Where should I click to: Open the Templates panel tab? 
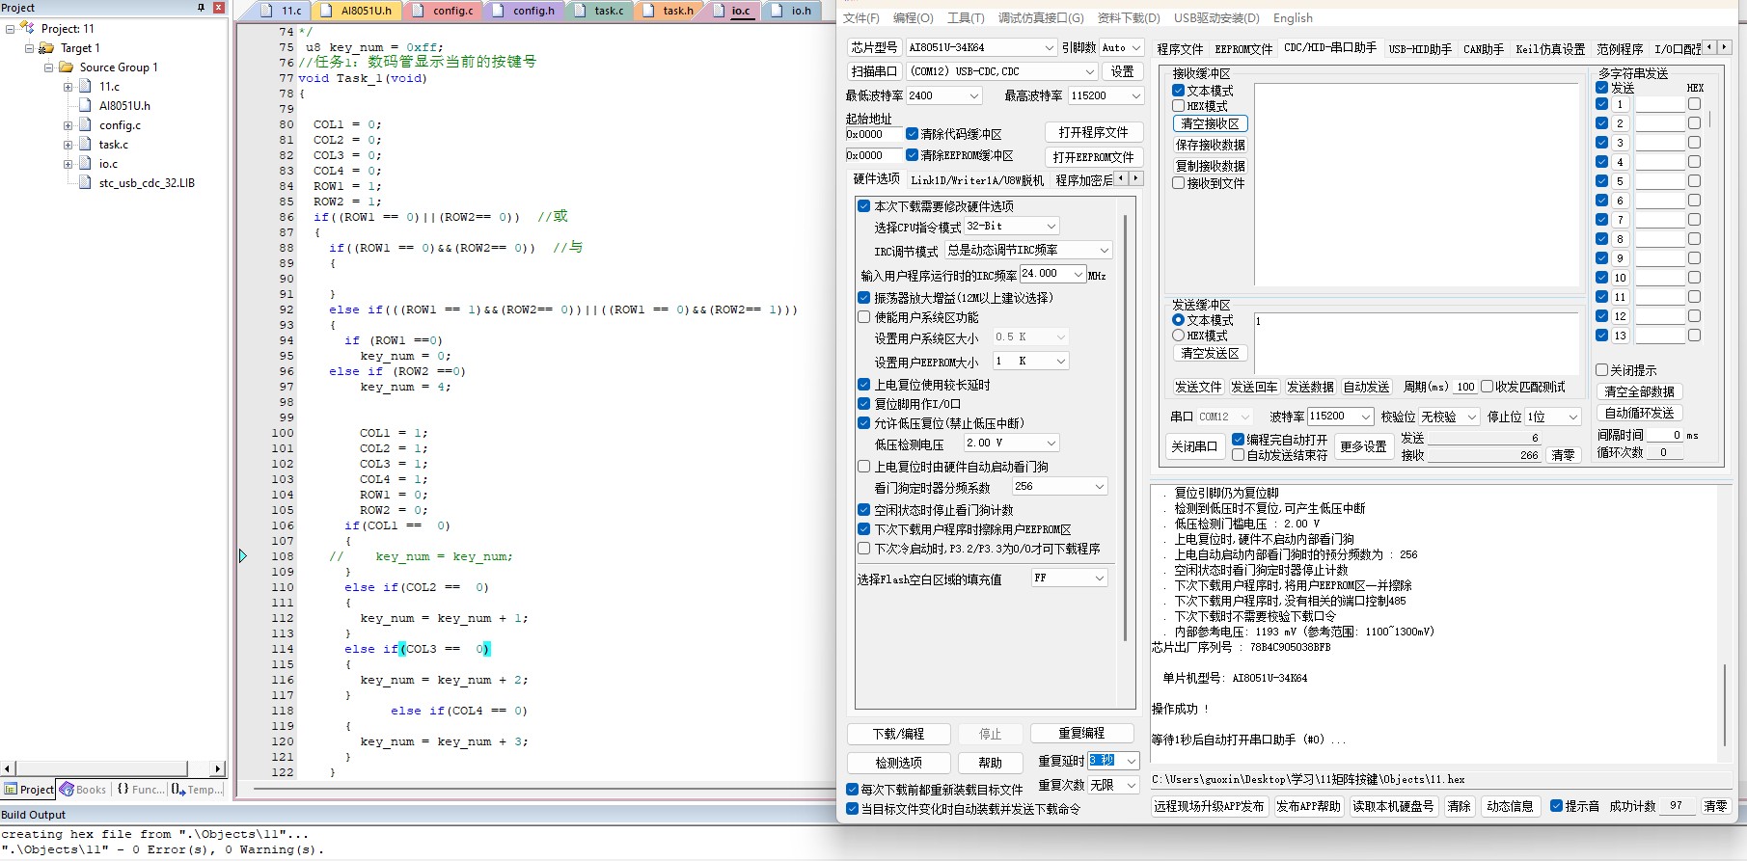coord(197,790)
